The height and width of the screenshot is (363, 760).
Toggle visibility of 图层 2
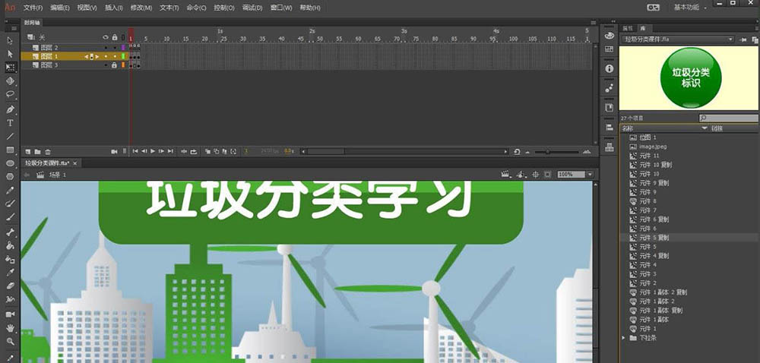[x=106, y=47]
